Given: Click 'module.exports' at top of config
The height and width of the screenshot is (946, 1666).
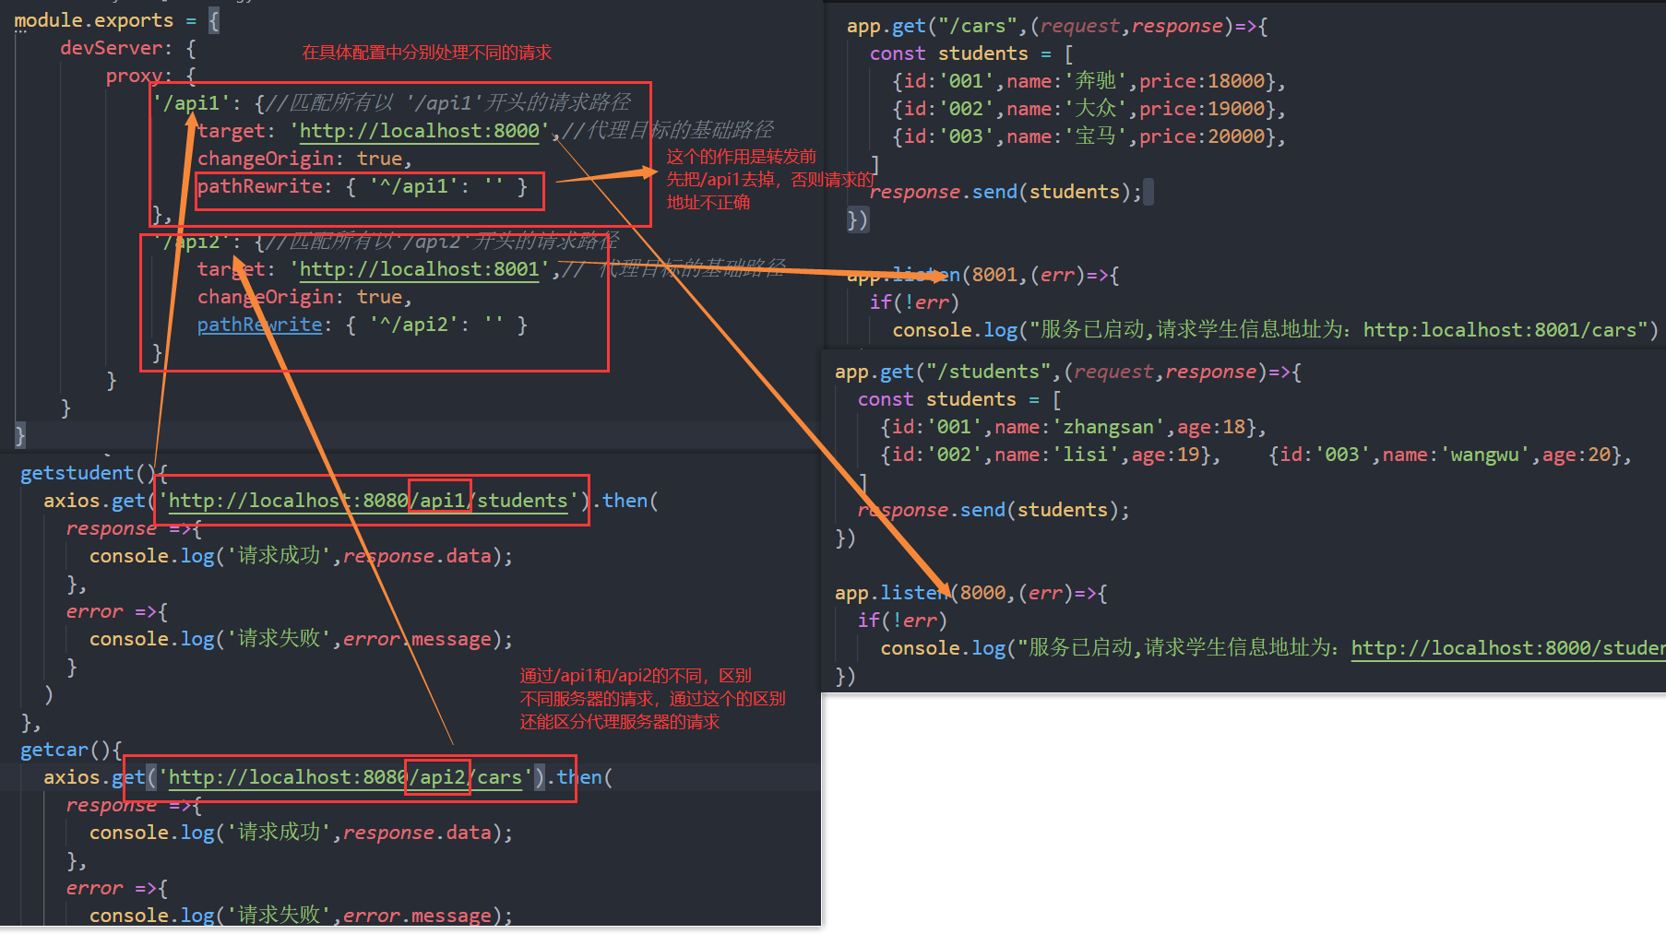Looking at the screenshot, I should [x=93, y=20].
